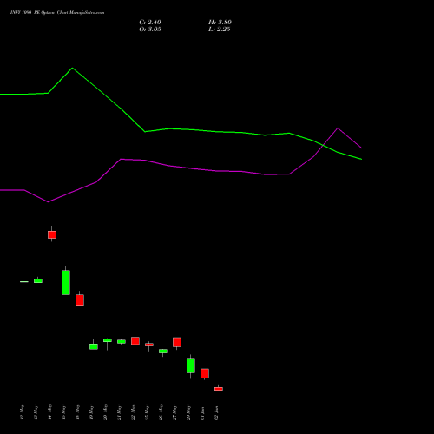Select the '21 May' date axis label
The width and height of the screenshot is (434, 434).
pyautogui.click(x=119, y=412)
